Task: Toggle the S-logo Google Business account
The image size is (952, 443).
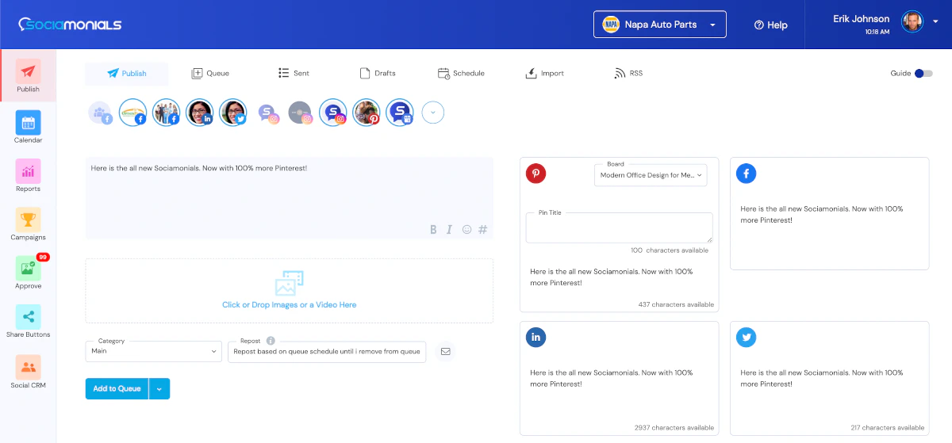Action: click(x=400, y=113)
